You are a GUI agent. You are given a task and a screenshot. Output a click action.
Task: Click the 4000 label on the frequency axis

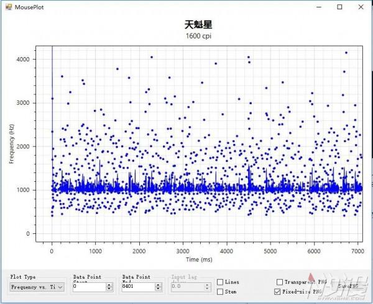point(23,59)
